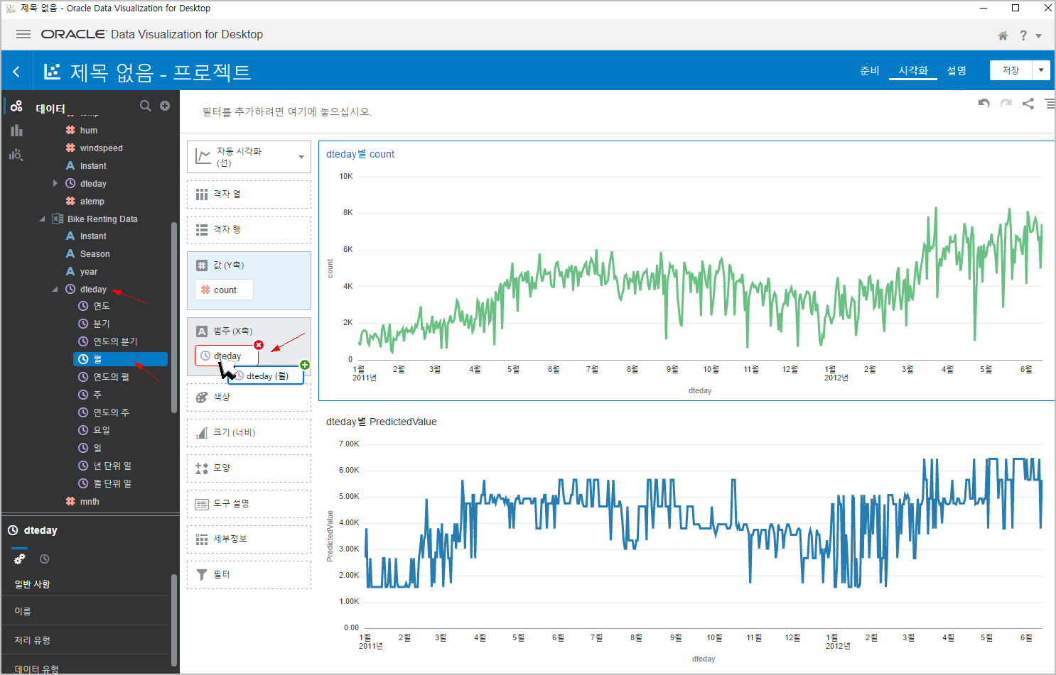Viewport: 1056px width, 675px height.
Task: Open the data elements panel icon
Action: (x=16, y=106)
